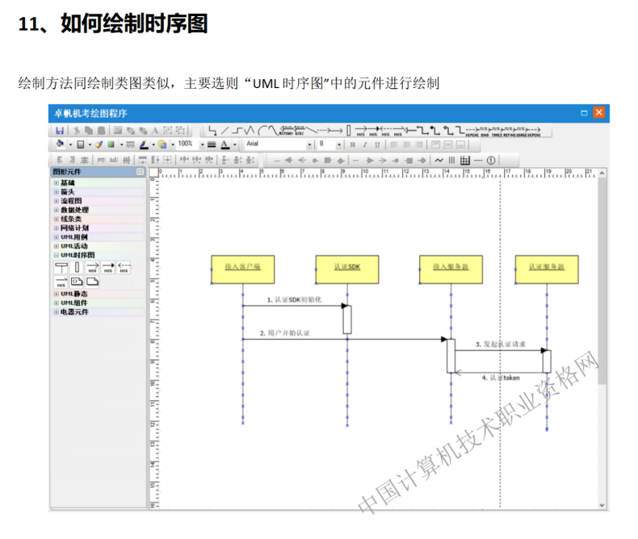638x539 pixels.
Task: Open the Arial font name dropdown
Action: 309,144
